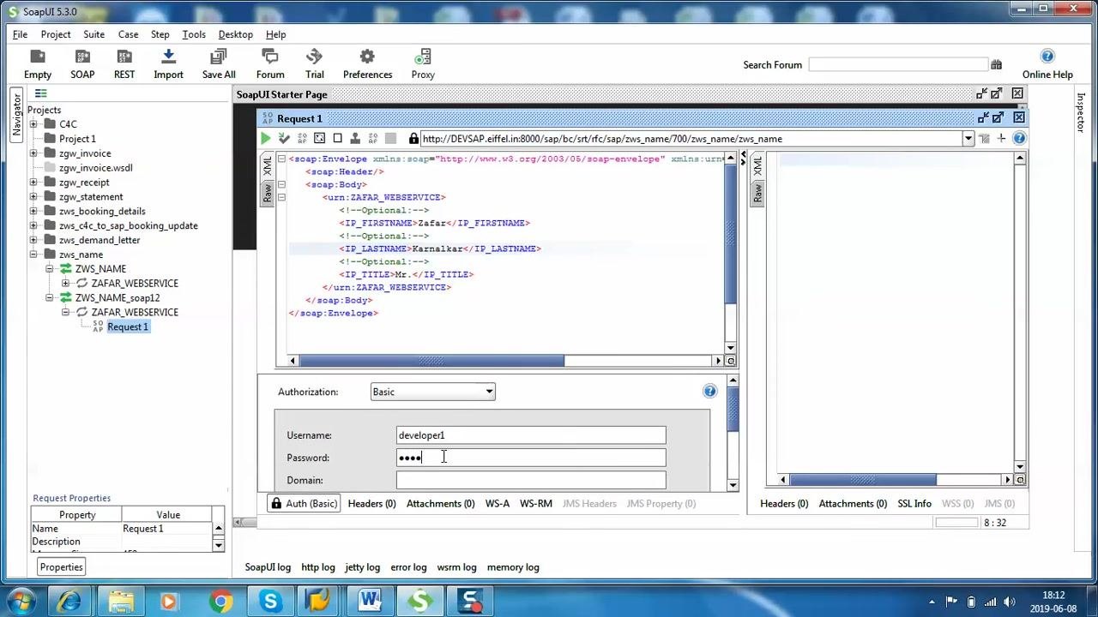Click the Username input field
The image size is (1098, 617).
coord(531,435)
